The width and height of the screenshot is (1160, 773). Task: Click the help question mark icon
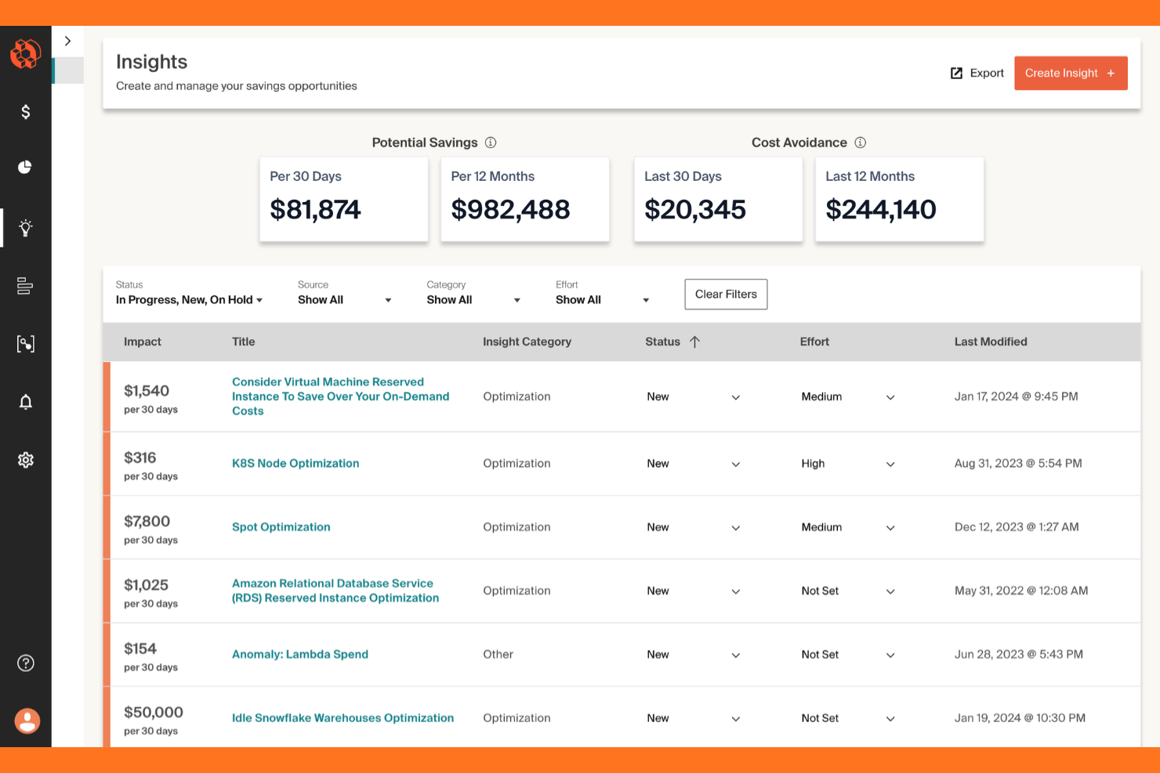[x=26, y=663]
